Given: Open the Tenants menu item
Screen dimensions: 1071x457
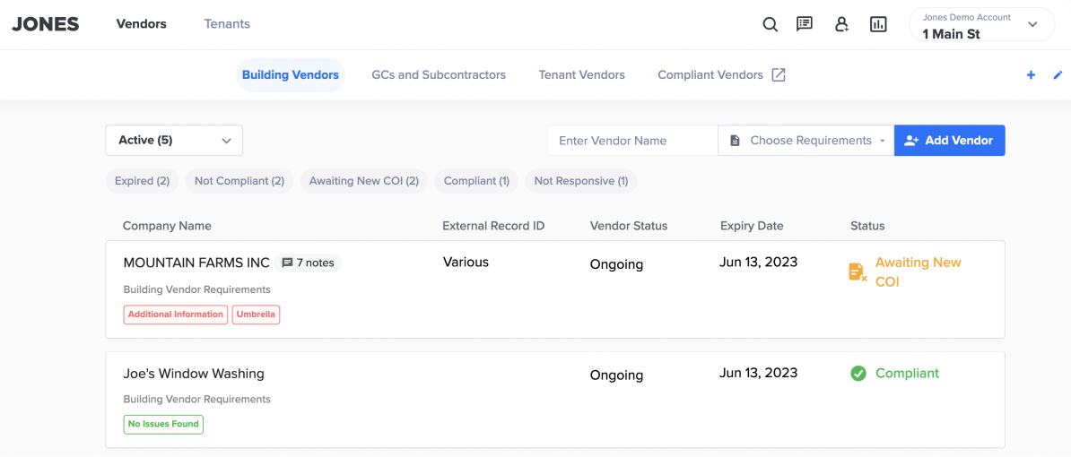Looking at the screenshot, I should [x=227, y=24].
